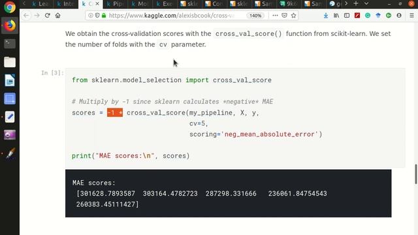The image size is (418, 235).
Task: Open the Firefox account icon
Action: pyautogui.click(x=399, y=16)
